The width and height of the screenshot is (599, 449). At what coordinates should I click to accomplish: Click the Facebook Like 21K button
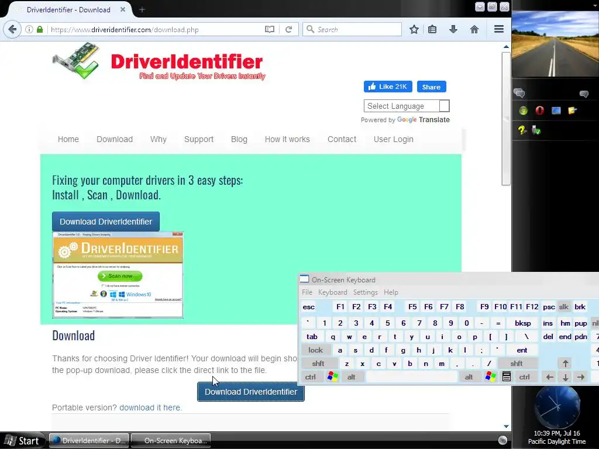[x=388, y=87]
